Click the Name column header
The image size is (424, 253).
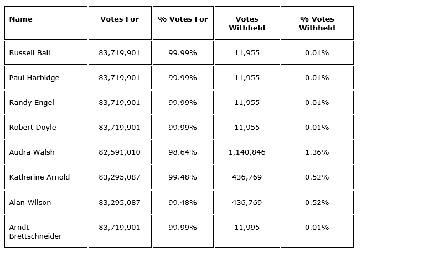21,19
